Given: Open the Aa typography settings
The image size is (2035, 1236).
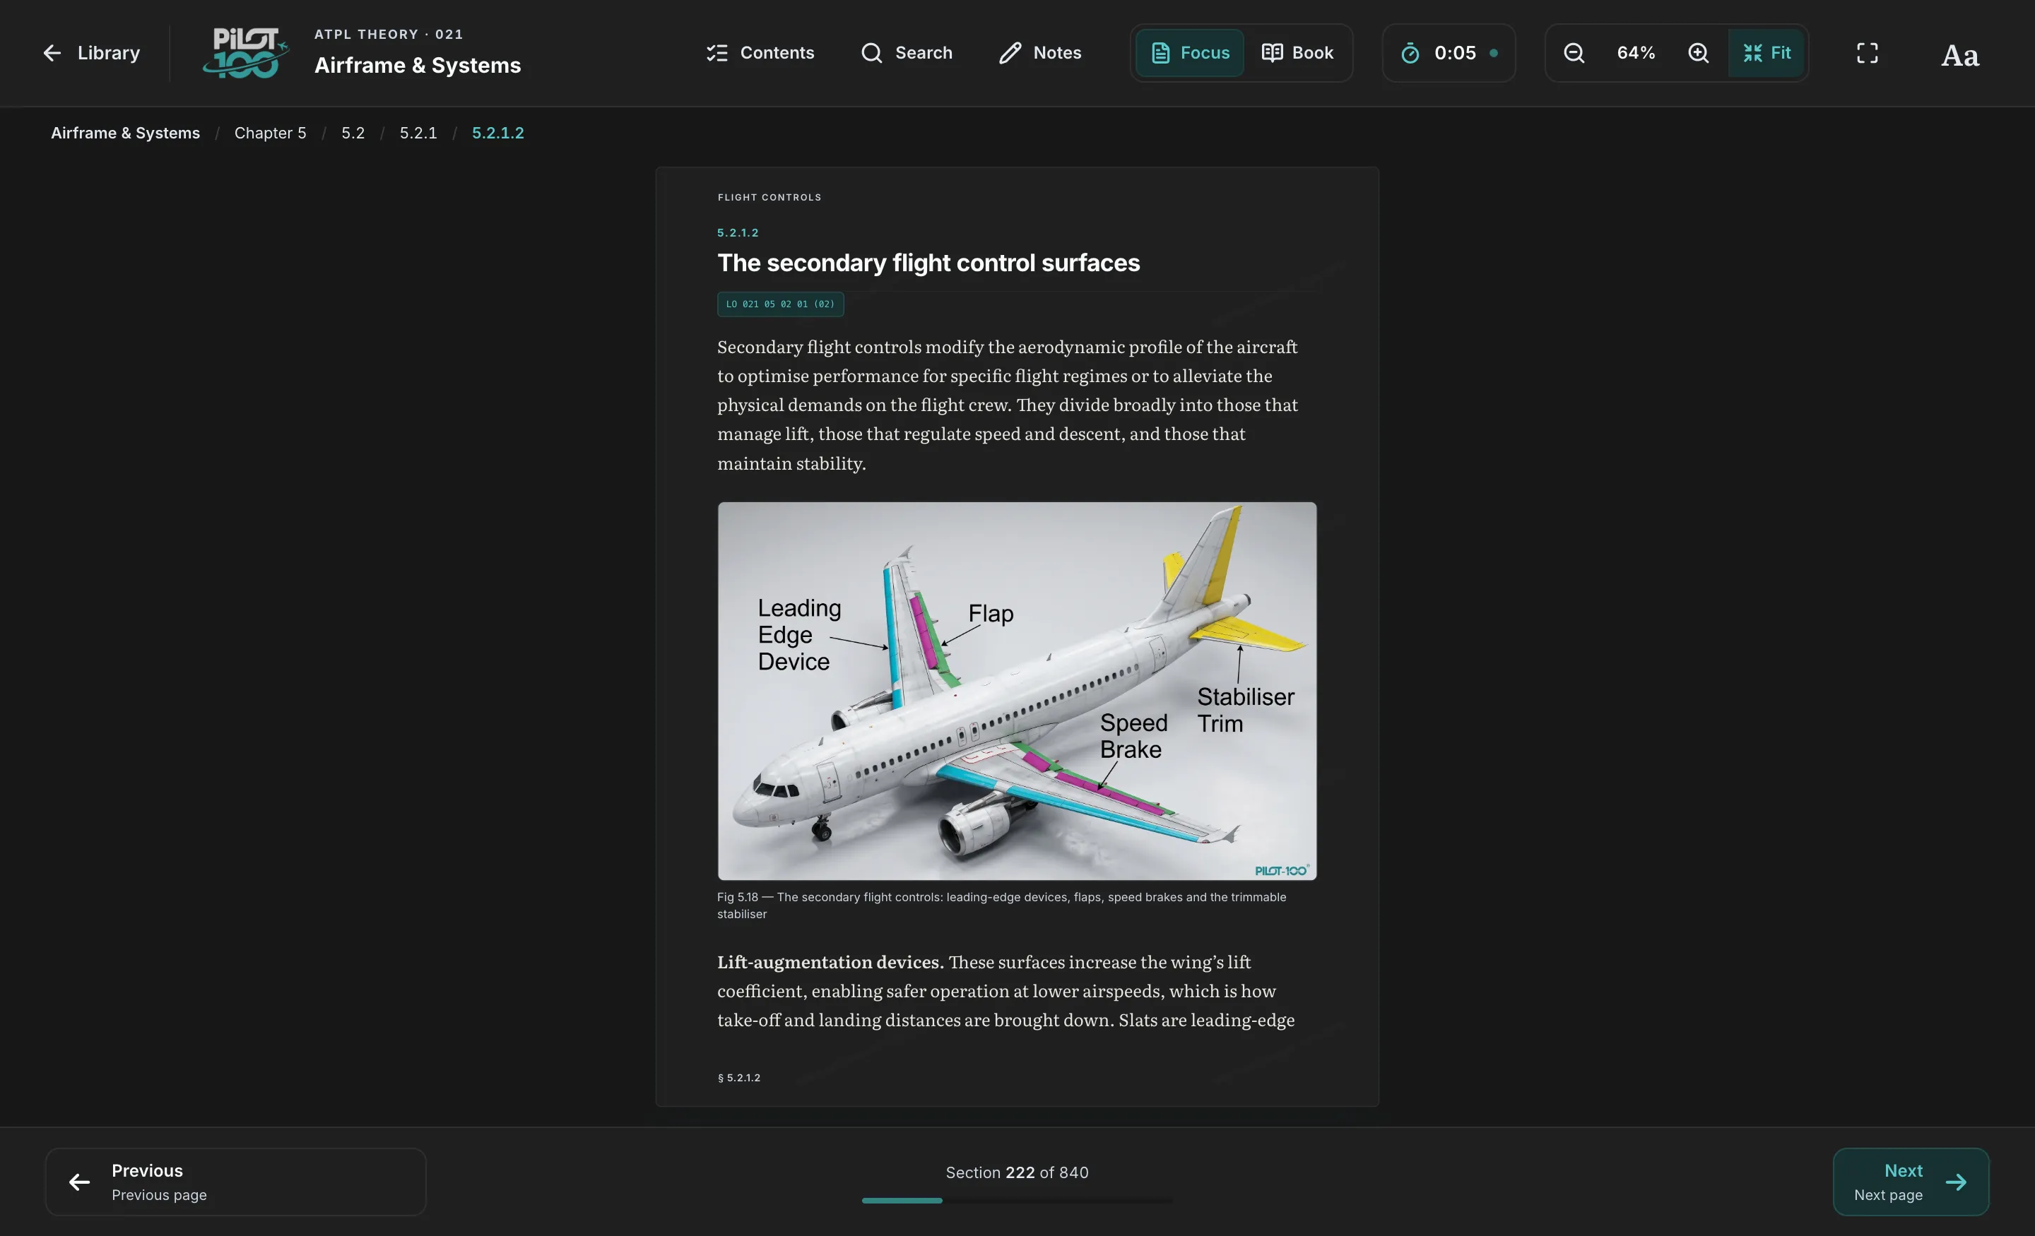Looking at the screenshot, I should coord(1960,54).
